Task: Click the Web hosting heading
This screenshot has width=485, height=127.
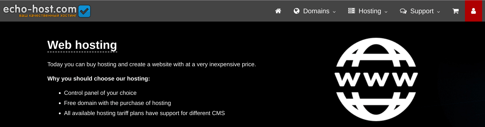Action: (82, 45)
